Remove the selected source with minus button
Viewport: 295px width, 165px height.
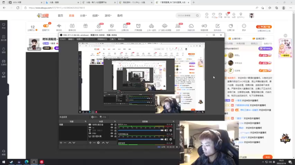(x=94, y=143)
